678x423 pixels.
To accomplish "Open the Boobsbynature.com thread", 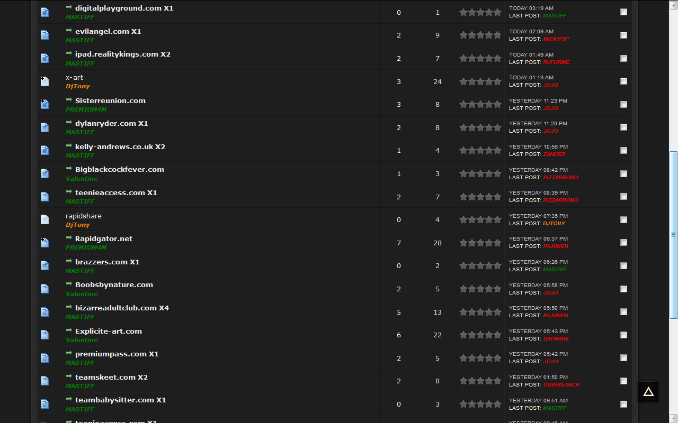I will click(114, 284).
